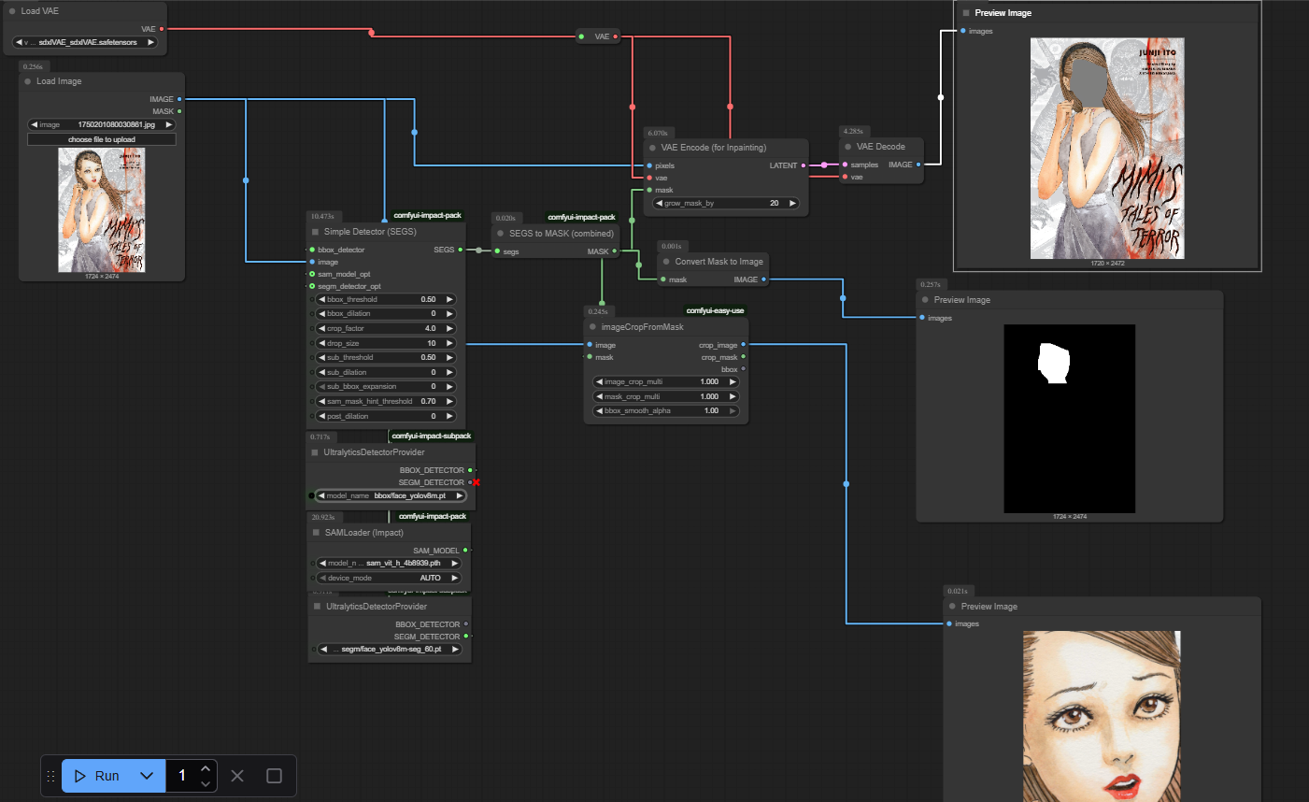Open the segm/face_yolov8m-seg_60.pt combo
The image size is (1309, 802).
pyautogui.click(x=390, y=649)
